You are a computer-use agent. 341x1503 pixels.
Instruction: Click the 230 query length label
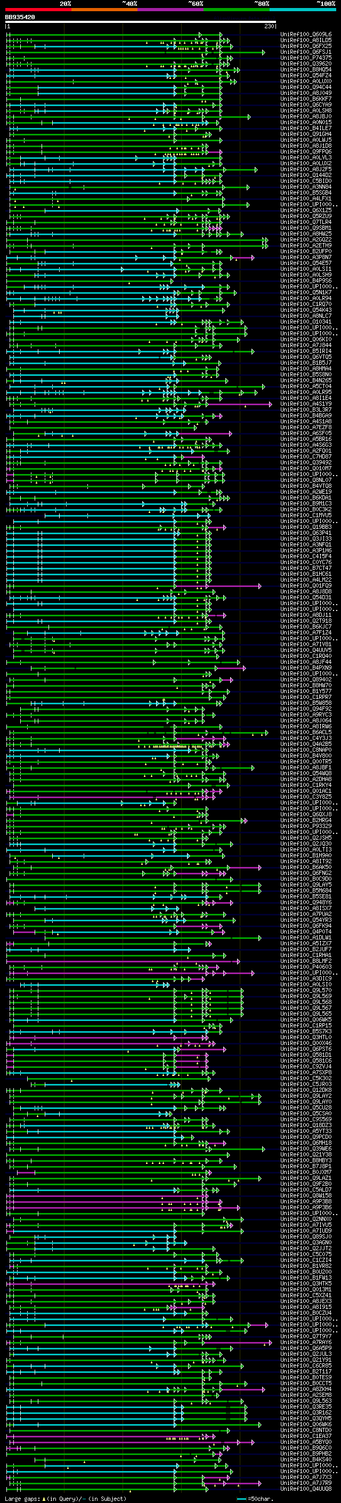tap(269, 26)
